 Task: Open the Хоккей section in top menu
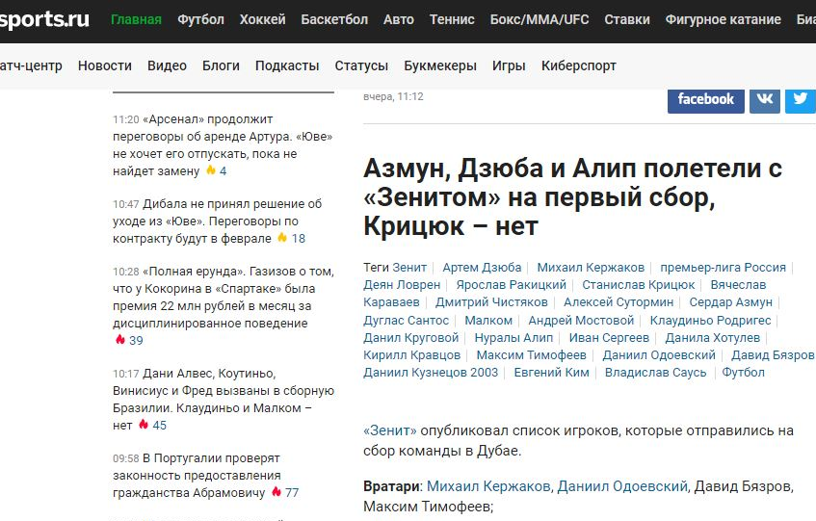point(262,19)
